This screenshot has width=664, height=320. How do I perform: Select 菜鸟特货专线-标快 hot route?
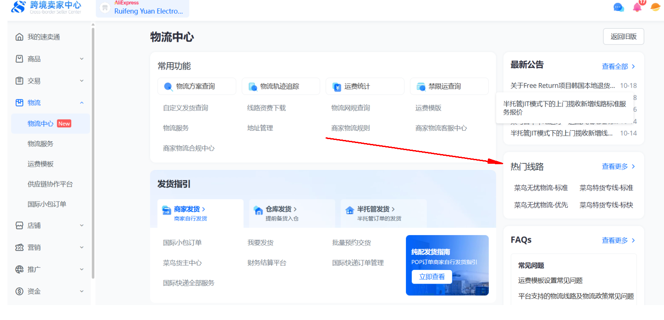click(606, 205)
